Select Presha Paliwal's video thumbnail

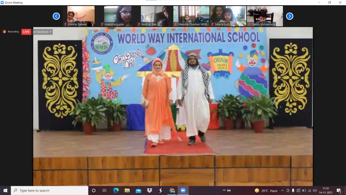[81, 16]
